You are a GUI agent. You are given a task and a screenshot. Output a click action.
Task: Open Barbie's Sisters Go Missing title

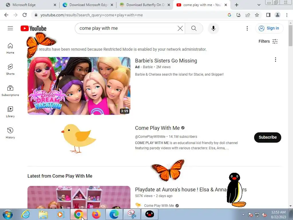166,61
